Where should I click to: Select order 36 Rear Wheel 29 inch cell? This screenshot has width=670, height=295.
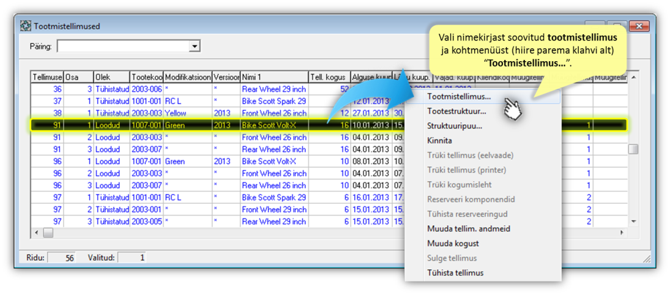[274, 89]
